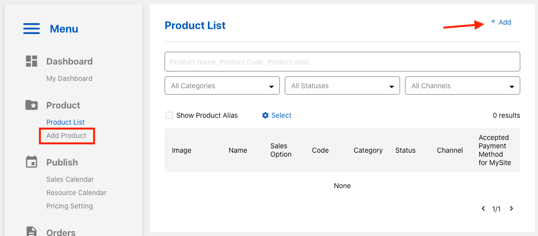Open the All Categories dropdown
The image size is (538, 236).
222,86
